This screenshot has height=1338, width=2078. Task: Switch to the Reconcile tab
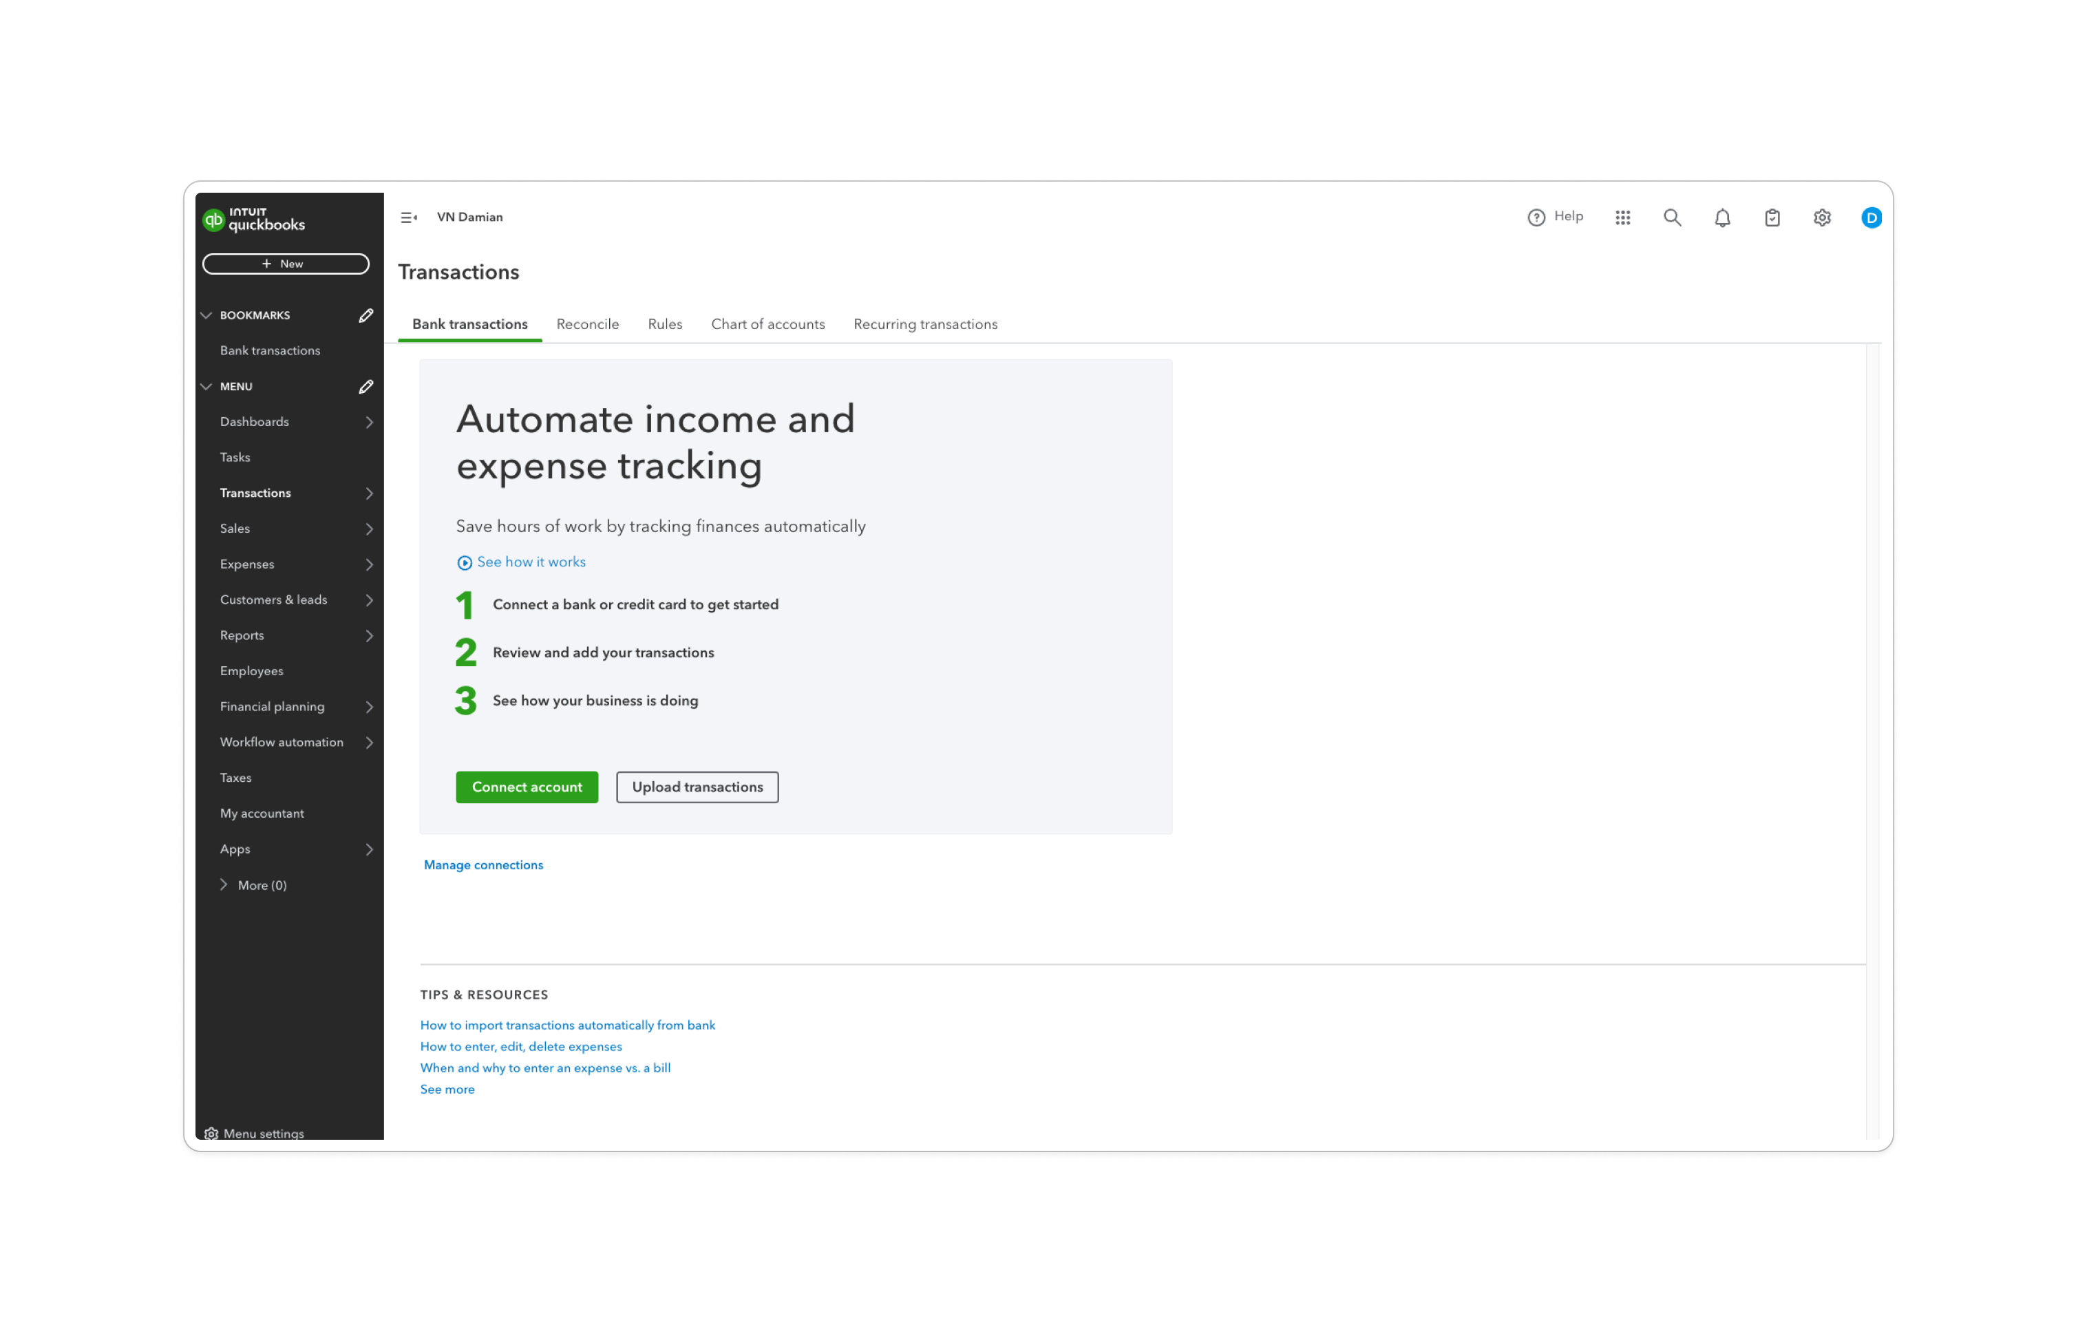587,324
